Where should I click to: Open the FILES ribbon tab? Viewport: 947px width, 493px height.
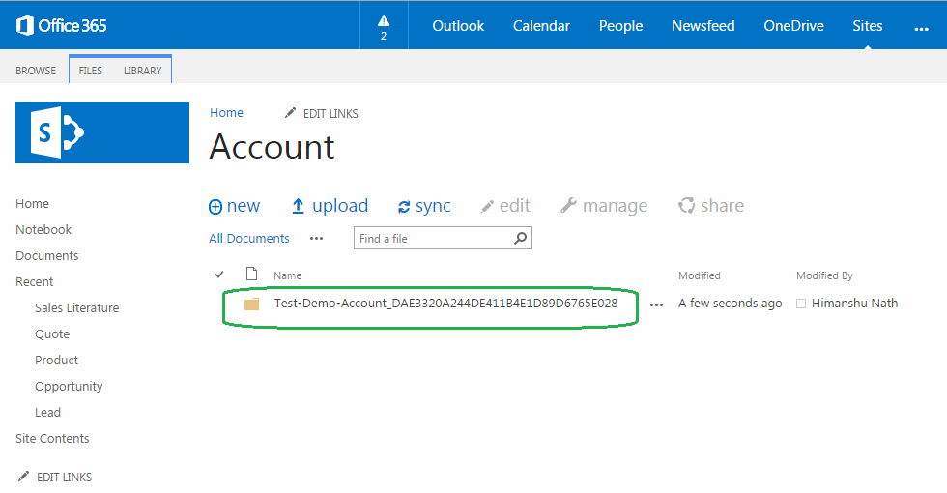90,71
